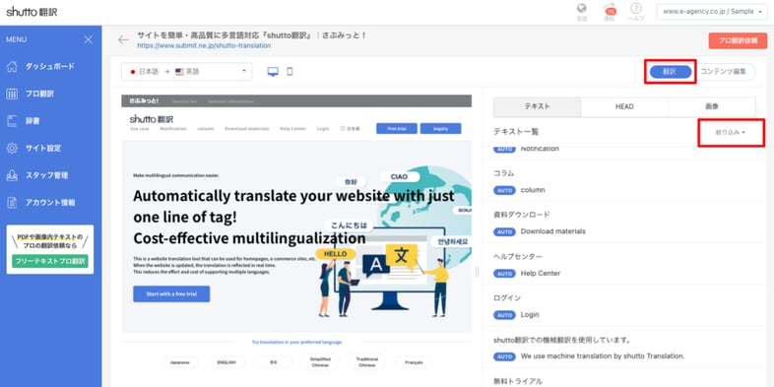Image resolution: width=774 pixels, height=387 pixels.
Task: Click the globe language icon in header
Action: tap(582, 9)
